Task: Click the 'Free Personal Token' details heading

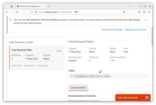Action: click(81, 42)
